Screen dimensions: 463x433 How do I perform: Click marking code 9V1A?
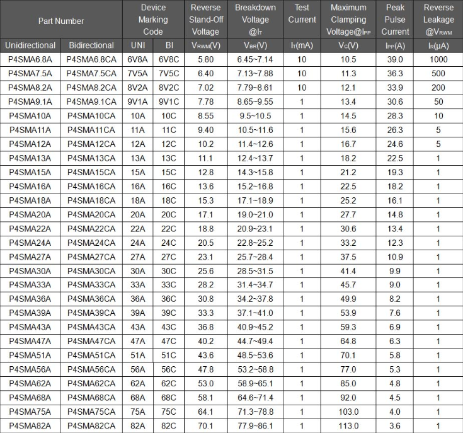(x=137, y=102)
